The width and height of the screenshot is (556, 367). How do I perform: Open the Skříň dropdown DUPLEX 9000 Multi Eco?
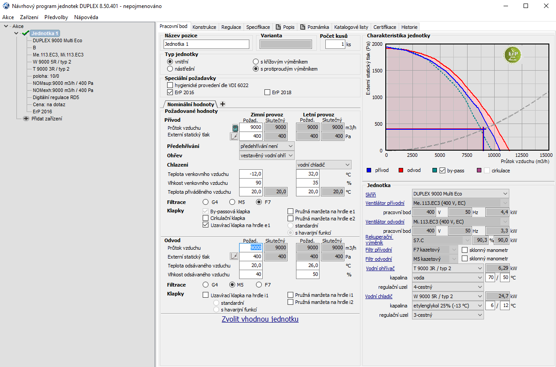(x=460, y=194)
